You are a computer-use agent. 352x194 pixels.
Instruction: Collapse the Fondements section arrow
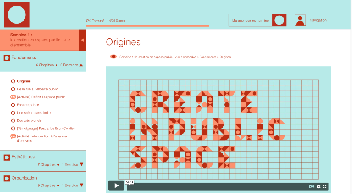pos(81,65)
